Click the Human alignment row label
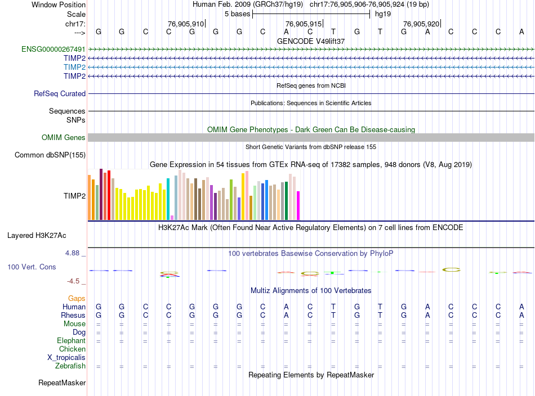This screenshot has width=535, height=396. point(74,307)
